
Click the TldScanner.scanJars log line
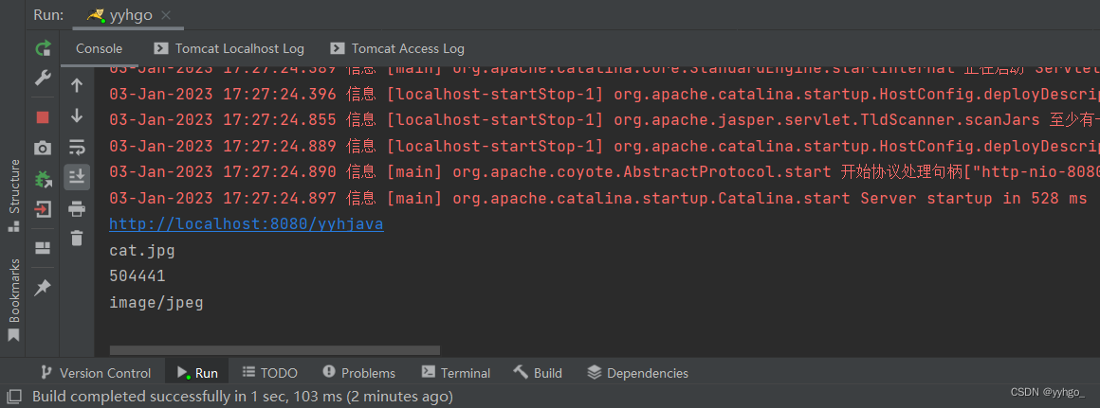click(x=605, y=119)
